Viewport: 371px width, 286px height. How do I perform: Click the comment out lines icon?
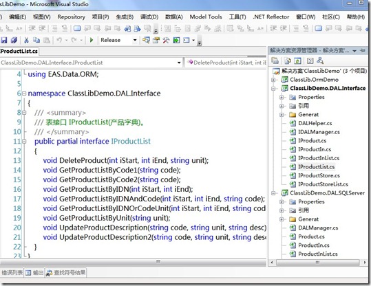pos(54,29)
